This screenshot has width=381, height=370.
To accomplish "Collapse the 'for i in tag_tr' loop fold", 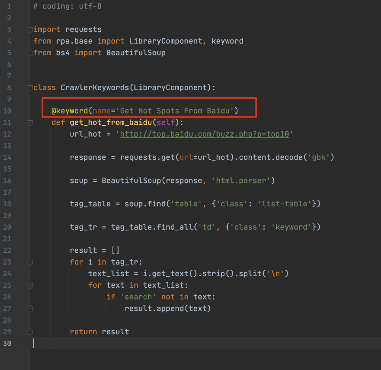I will pyautogui.click(x=30, y=262).
